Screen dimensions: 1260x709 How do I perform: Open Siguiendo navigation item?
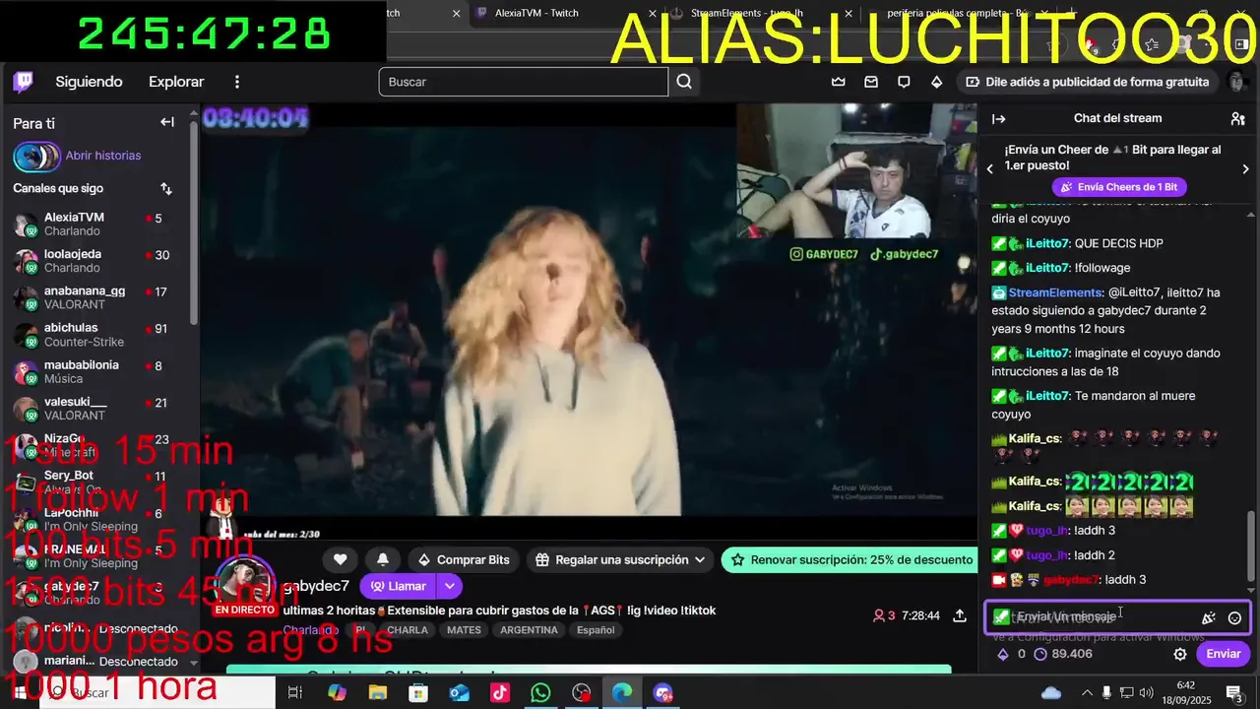(x=89, y=82)
